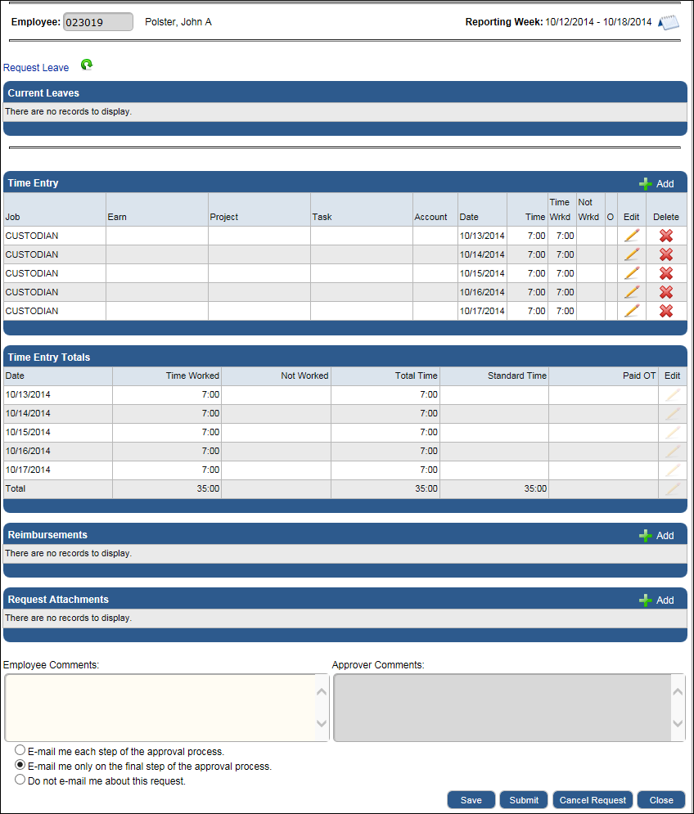Viewport: 694px width, 814px height.
Task: Delete the 10/17/2014 time entry row
Action: (666, 311)
